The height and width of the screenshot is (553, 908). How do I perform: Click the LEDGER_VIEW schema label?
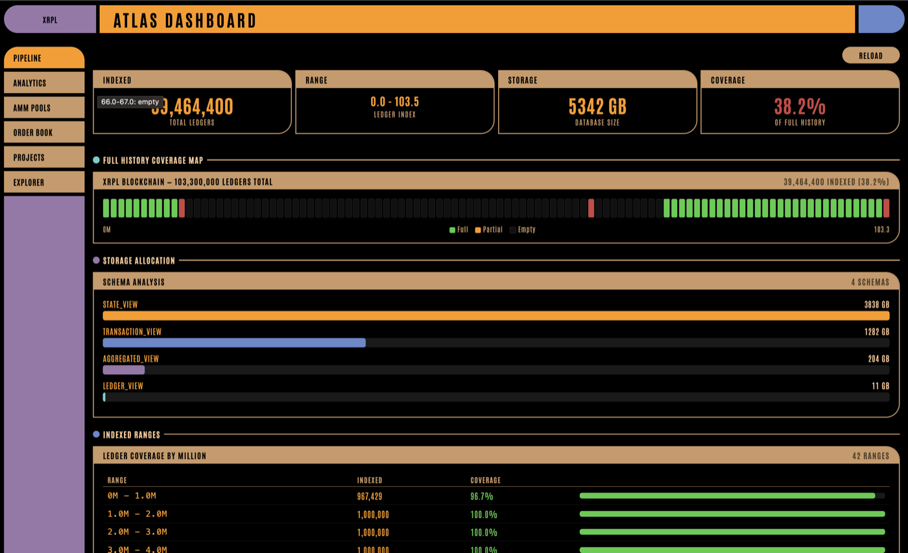pyautogui.click(x=123, y=386)
